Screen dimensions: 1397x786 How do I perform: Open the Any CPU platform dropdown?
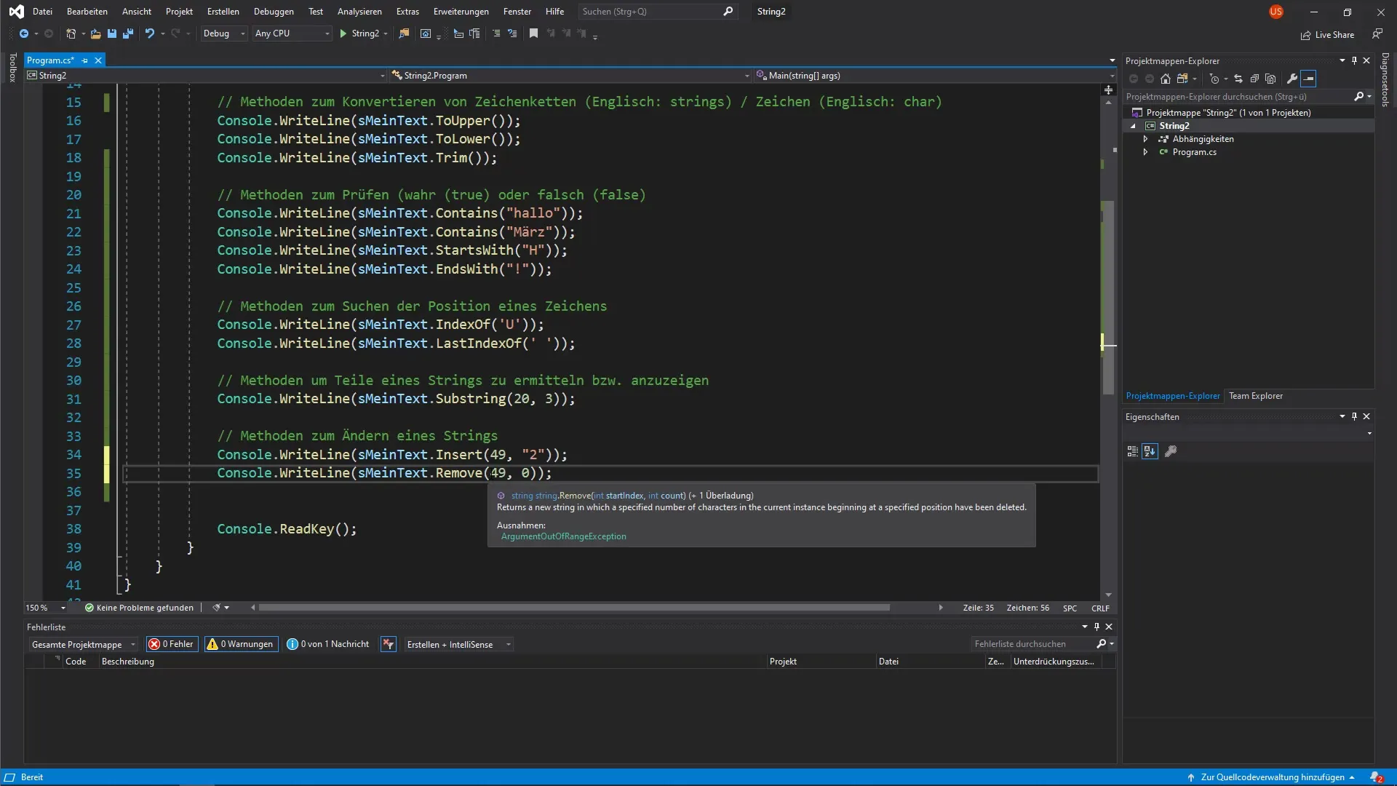tap(292, 33)
